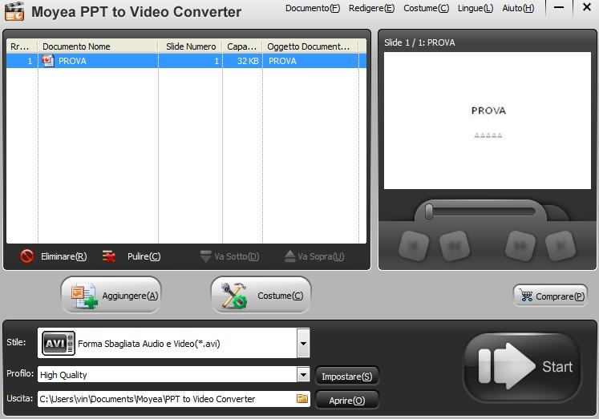Click the Va Sotto down-arrow icon
The image size is (599, 419).
click(x=205, y=256)
